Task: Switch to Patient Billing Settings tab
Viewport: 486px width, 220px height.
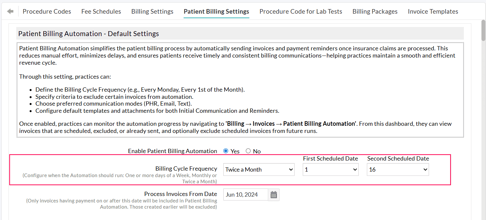Action: coord(216,11)
